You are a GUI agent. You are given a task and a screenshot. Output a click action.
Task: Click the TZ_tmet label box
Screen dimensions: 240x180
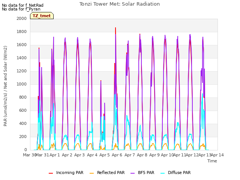point(42,16)
